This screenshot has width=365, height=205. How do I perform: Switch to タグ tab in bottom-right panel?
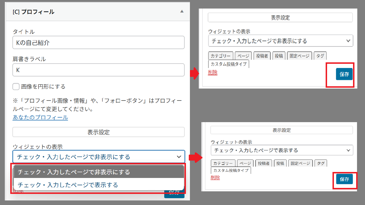click(321, 163)
